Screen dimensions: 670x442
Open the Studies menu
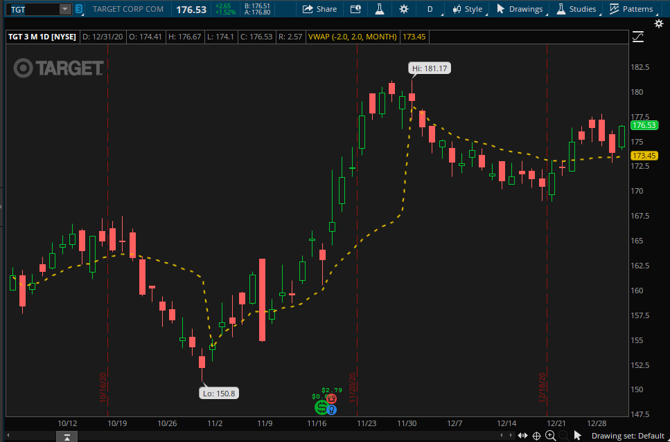[577, 9]
